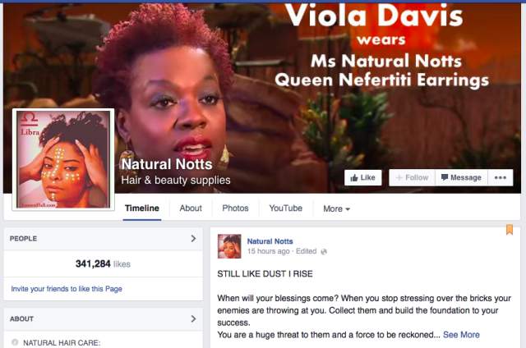Screen dimensions: 526x348
Task: Click Natural Notts author name link
Action: [x=270, y=241]
